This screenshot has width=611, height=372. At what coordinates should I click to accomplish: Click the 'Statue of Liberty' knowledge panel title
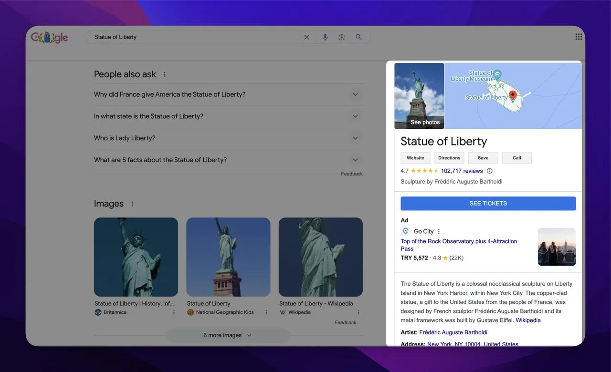(x=444, y=141)
